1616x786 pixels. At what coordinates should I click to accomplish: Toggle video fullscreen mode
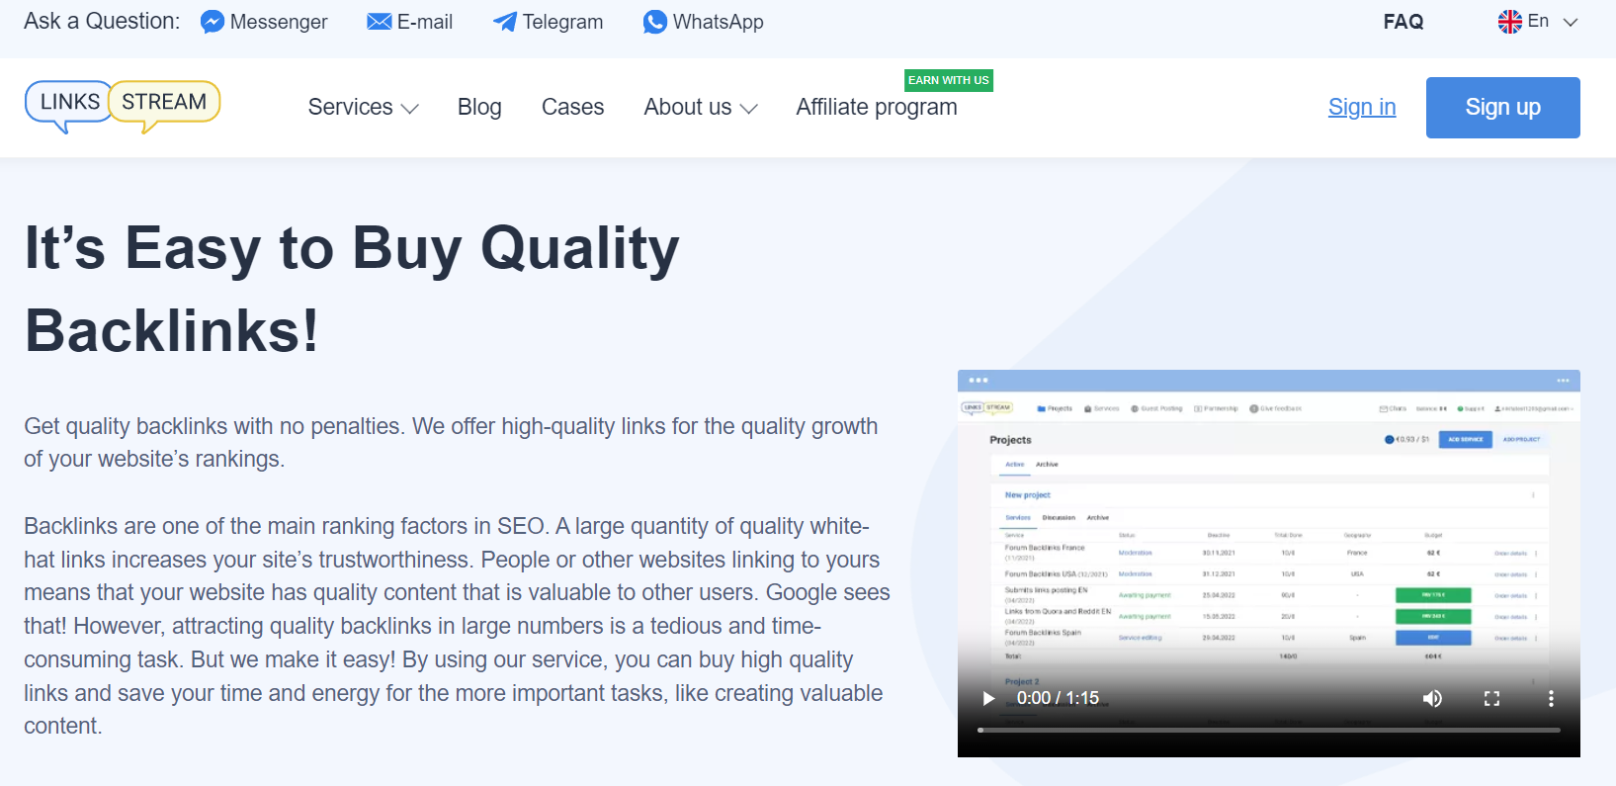[1491, 699]
